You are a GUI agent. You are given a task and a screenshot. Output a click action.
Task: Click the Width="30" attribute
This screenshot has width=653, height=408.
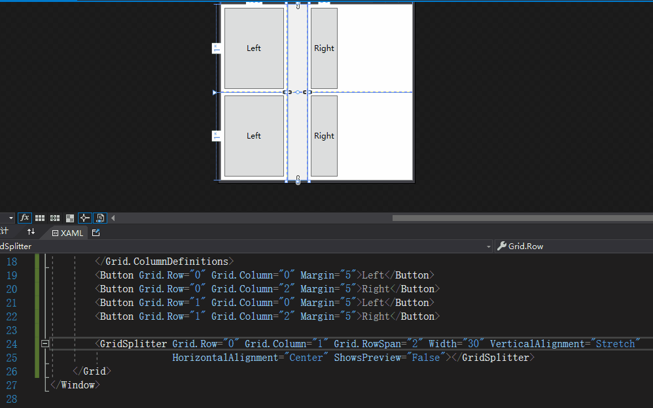coord(457,344)
